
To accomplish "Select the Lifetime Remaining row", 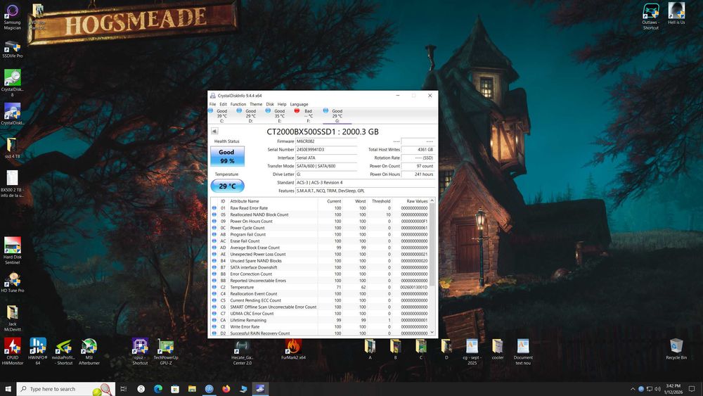I will point(320,320).
